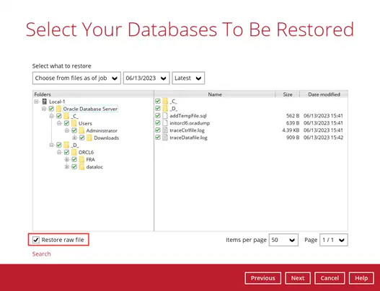
Task: Click the addTempFile.sql file icon
Action: [165, 116]
